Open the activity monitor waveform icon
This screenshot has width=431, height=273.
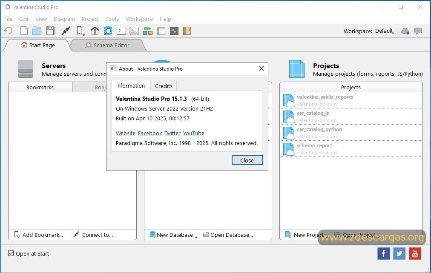(x=174, y=31)
